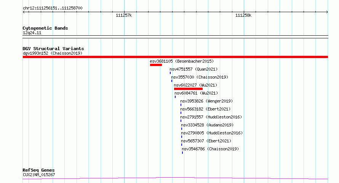Image resolution: width=339 pixels, height=183 pixels.
Task: Click the dgv1993n152 (Chaisson2019) variant label
Action: (x=53, y=53)
